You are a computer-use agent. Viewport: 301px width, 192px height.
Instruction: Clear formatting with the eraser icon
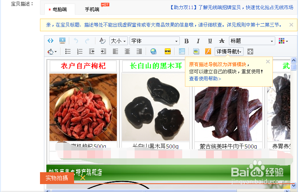coord(103,41)
